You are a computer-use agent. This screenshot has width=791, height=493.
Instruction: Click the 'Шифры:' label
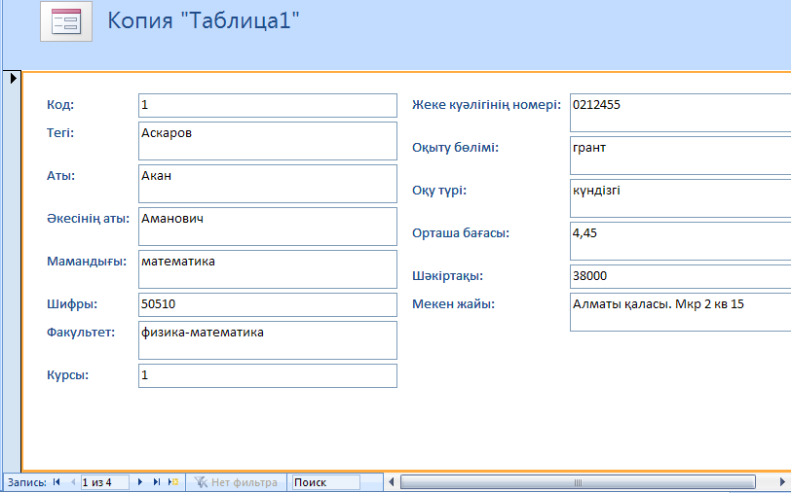[x=72, y=304]
